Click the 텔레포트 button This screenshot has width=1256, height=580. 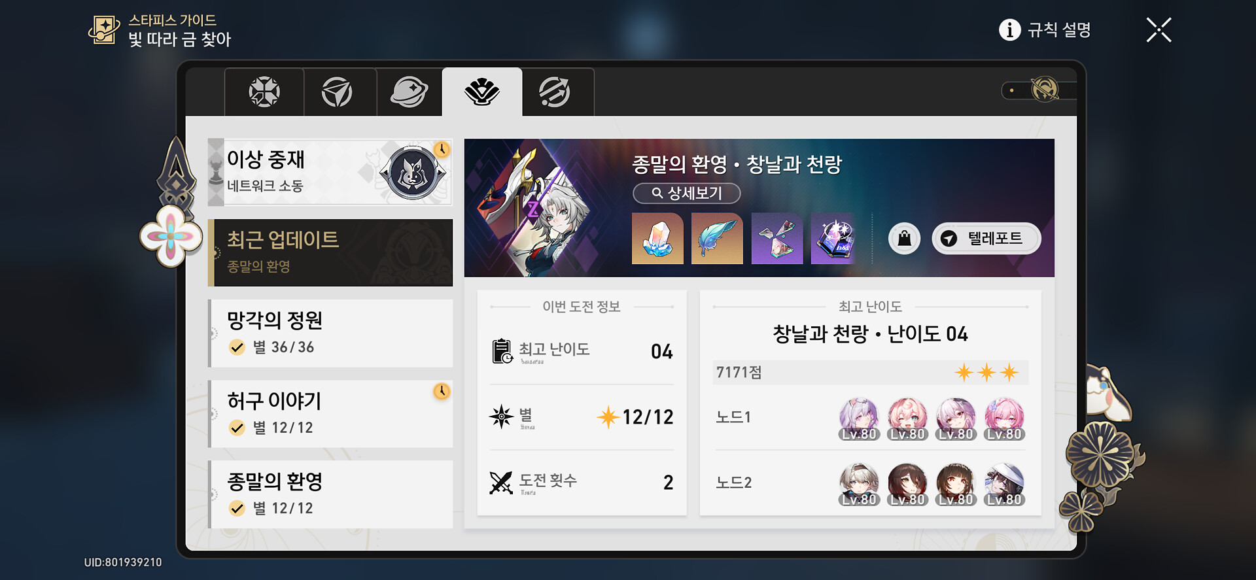(x=986, y=239)
